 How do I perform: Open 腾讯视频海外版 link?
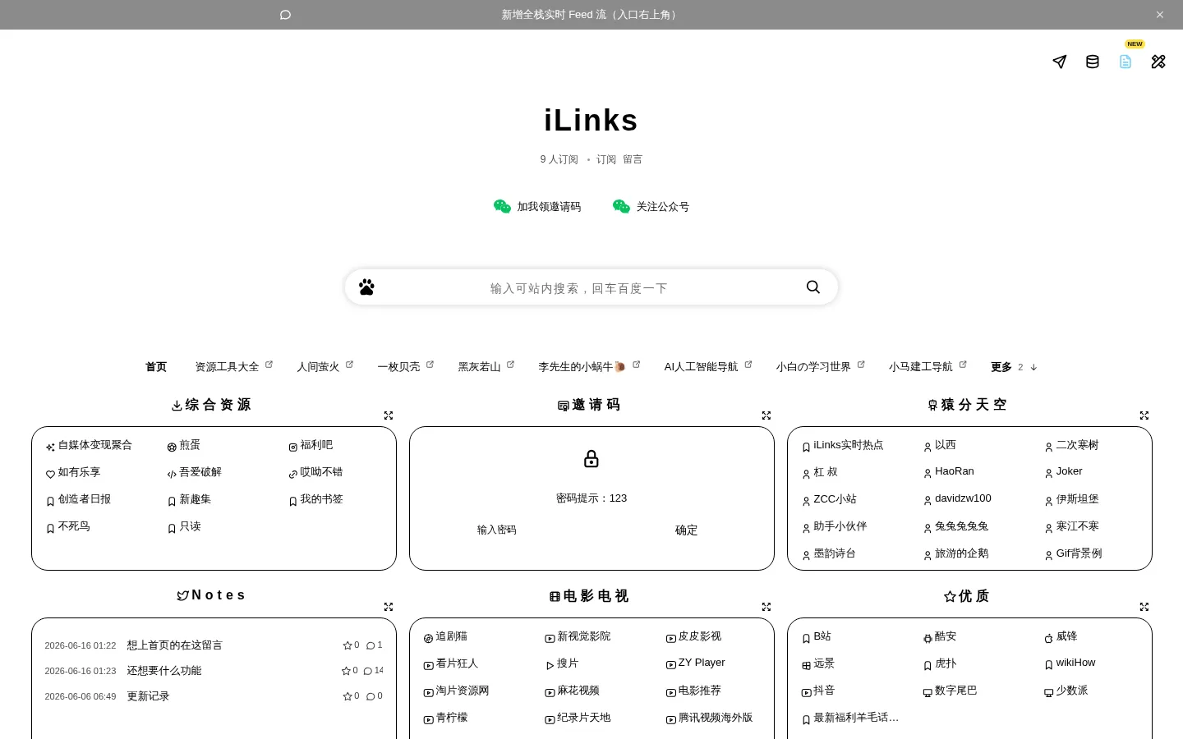point(709,718)
